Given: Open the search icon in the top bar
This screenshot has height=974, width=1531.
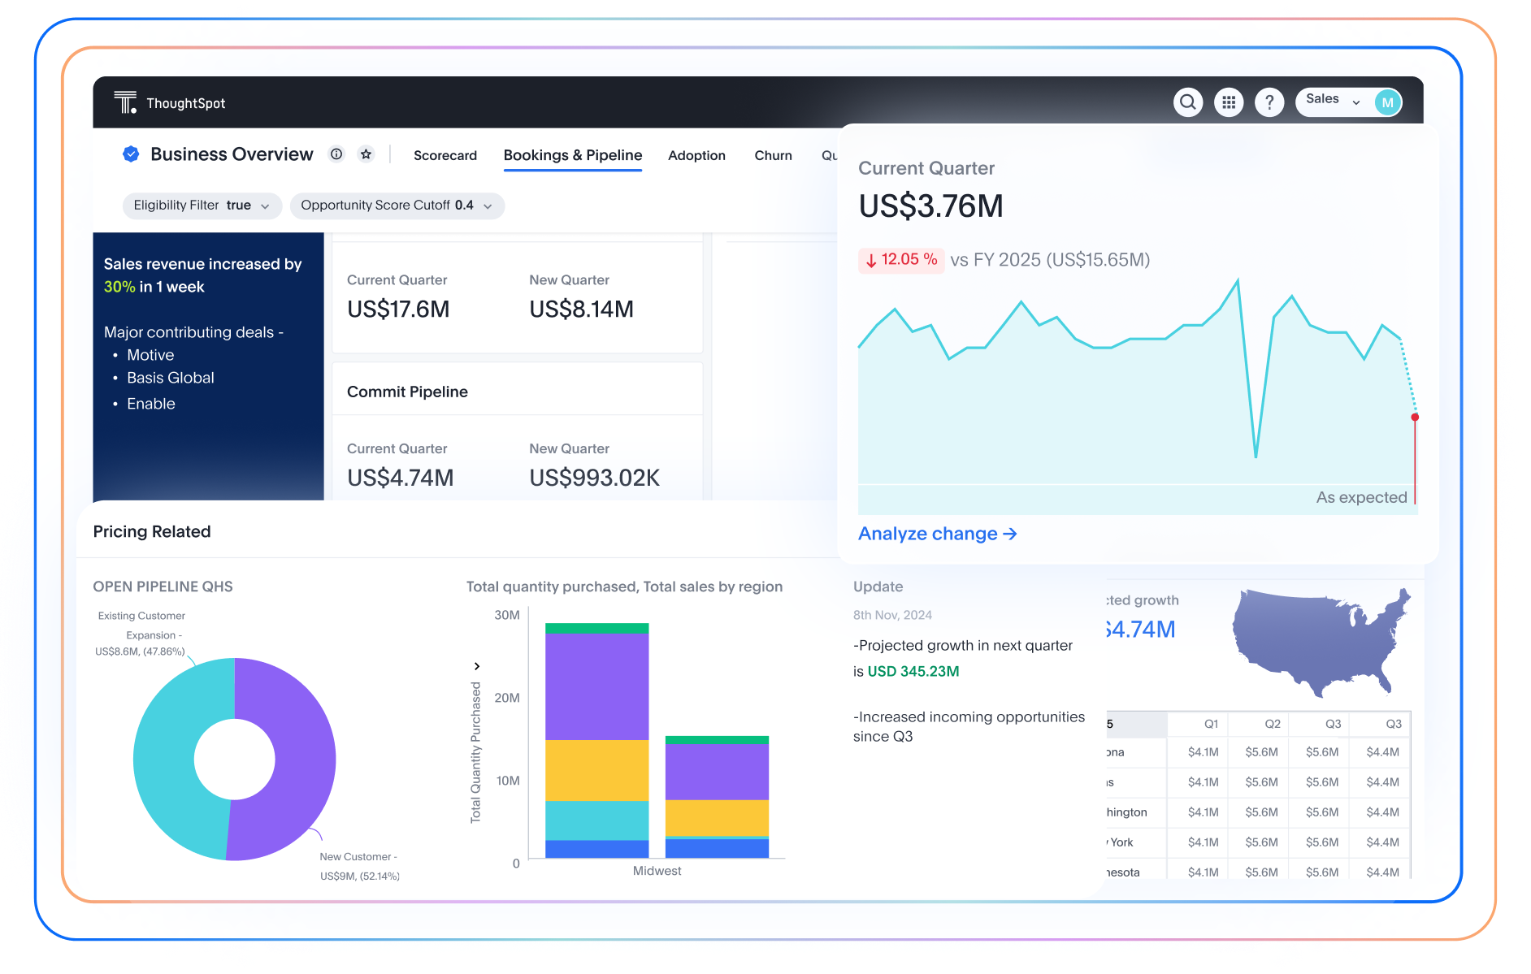Looking at the screenshot, I should point(1187,102).
